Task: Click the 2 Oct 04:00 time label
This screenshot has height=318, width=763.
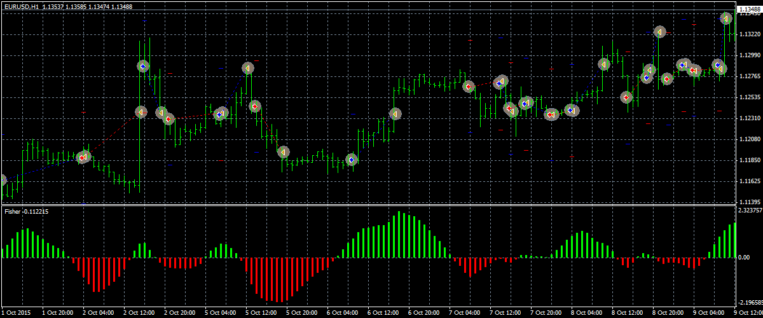Action: click(97, 313)
